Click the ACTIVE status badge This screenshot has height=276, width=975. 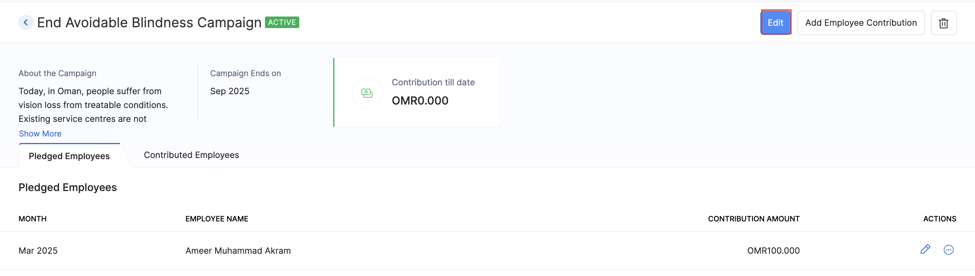coord(282,22)
